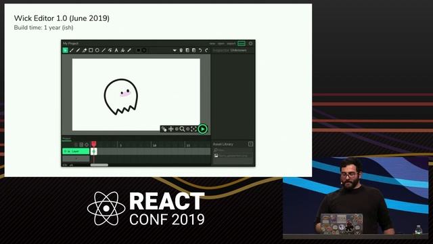Open the toolbar options dropdown arrow
The height and width of the screenshot is (244, 433).
pos(175,50)
